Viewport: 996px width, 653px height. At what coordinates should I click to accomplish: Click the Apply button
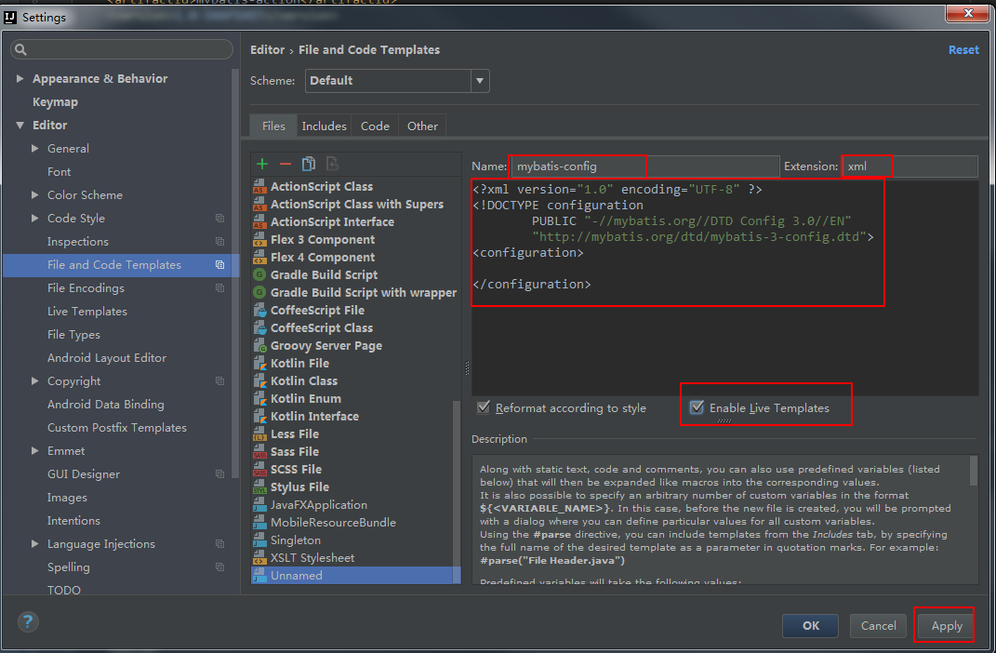[947, 626]
